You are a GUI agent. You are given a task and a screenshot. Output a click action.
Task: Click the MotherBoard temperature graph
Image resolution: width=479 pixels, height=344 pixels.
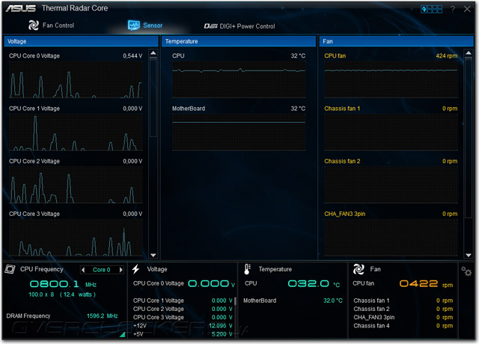pyautogui.click(x=239, y=132)
